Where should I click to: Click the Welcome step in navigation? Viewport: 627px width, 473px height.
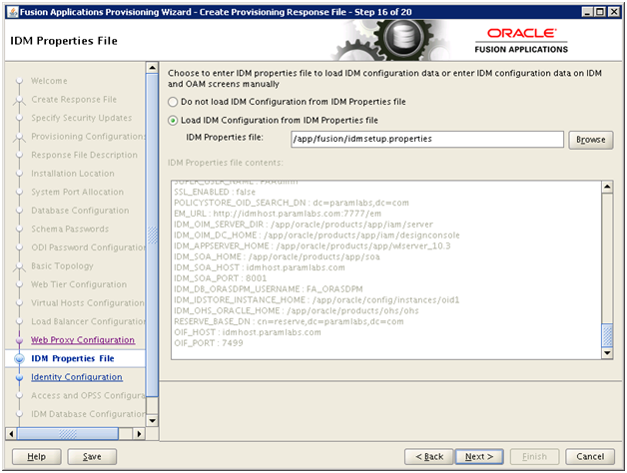tap(49, 81)
